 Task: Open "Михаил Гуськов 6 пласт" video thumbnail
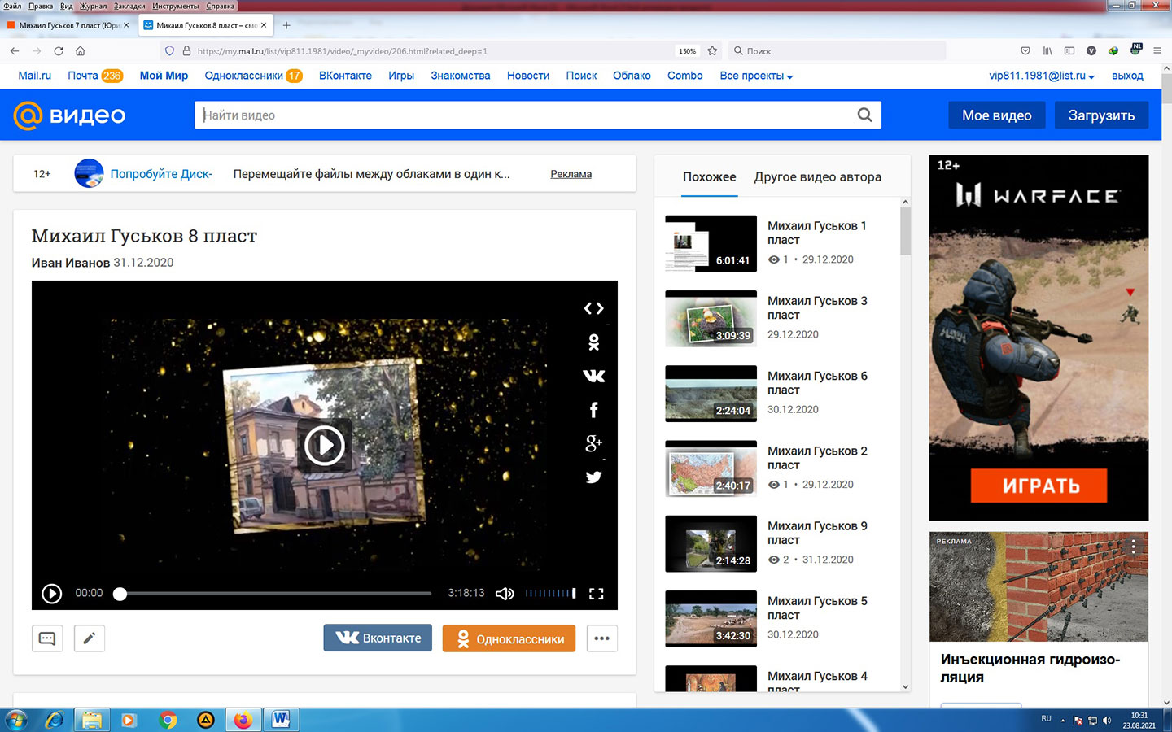coord(711,394)
